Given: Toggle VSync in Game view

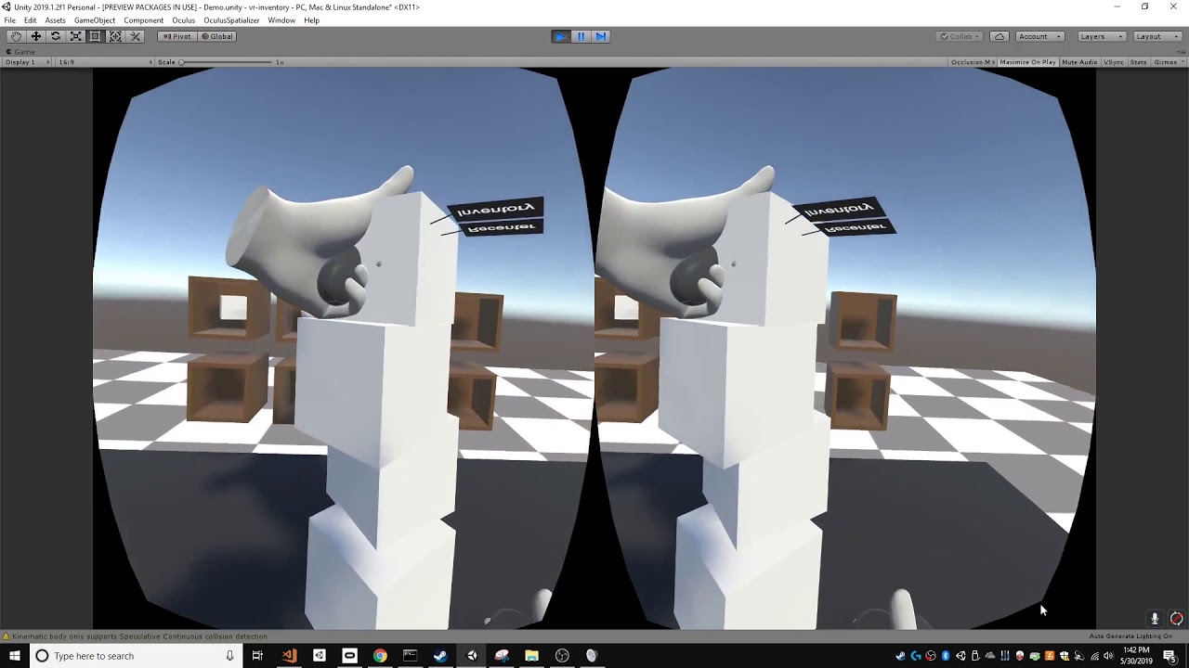Looking at the screenshot, I should coord(1114,62).
